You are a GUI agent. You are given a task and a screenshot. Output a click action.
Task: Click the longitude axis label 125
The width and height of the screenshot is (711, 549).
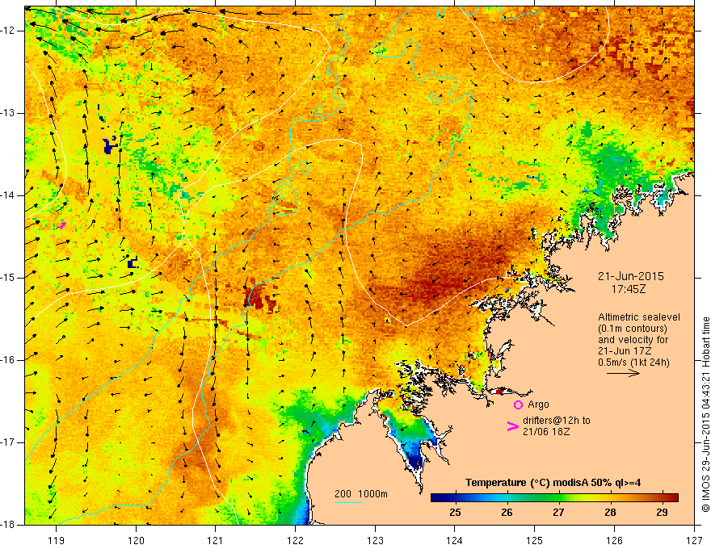point(535,540)
